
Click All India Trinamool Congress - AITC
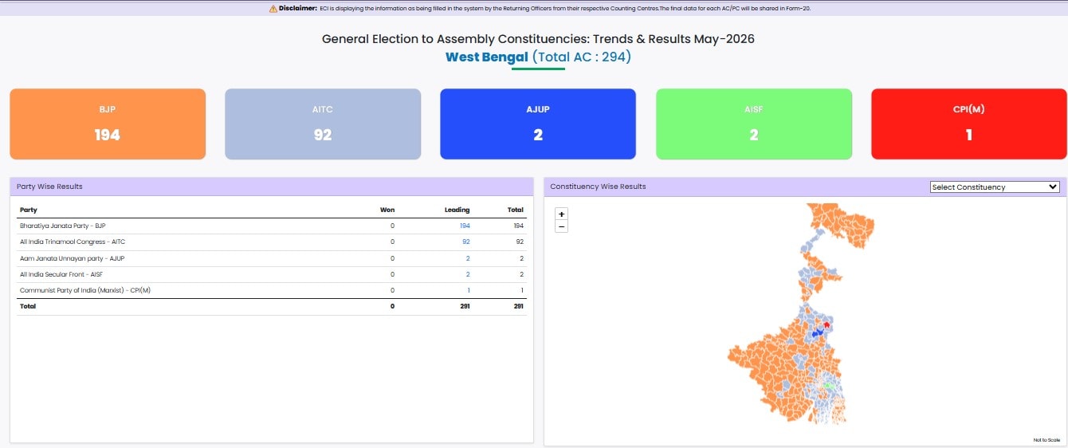click(x=73, y=242)
